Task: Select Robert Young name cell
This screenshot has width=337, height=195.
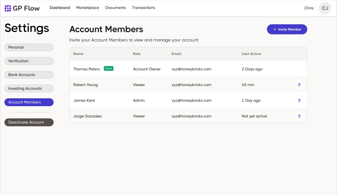Action: click(85, 85)
